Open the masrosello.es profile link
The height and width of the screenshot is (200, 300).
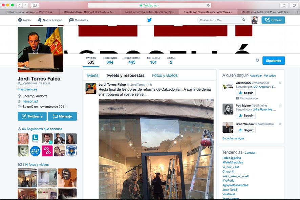(x=27, y=89)
